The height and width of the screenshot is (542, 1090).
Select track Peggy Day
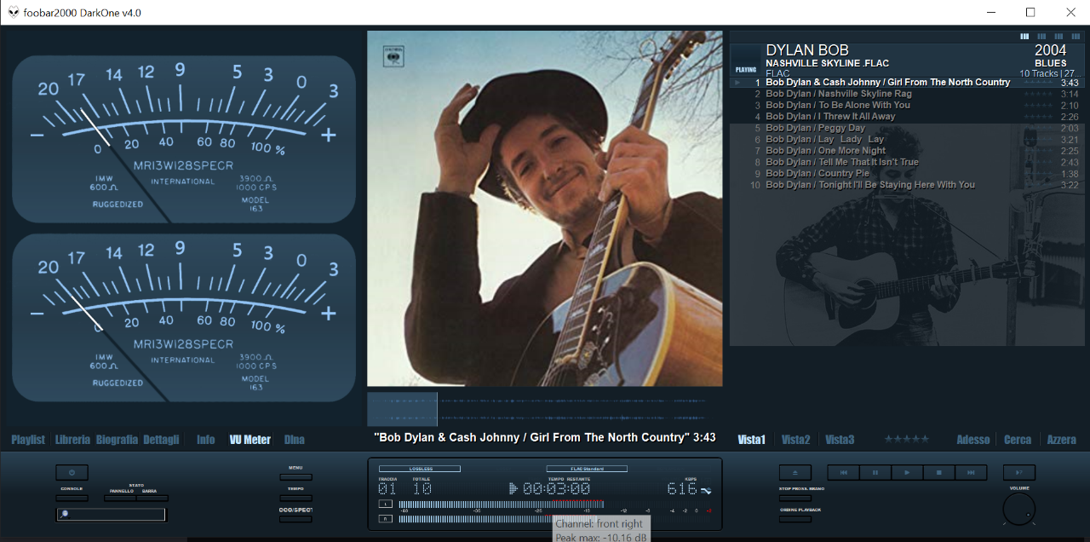point(907,128)
